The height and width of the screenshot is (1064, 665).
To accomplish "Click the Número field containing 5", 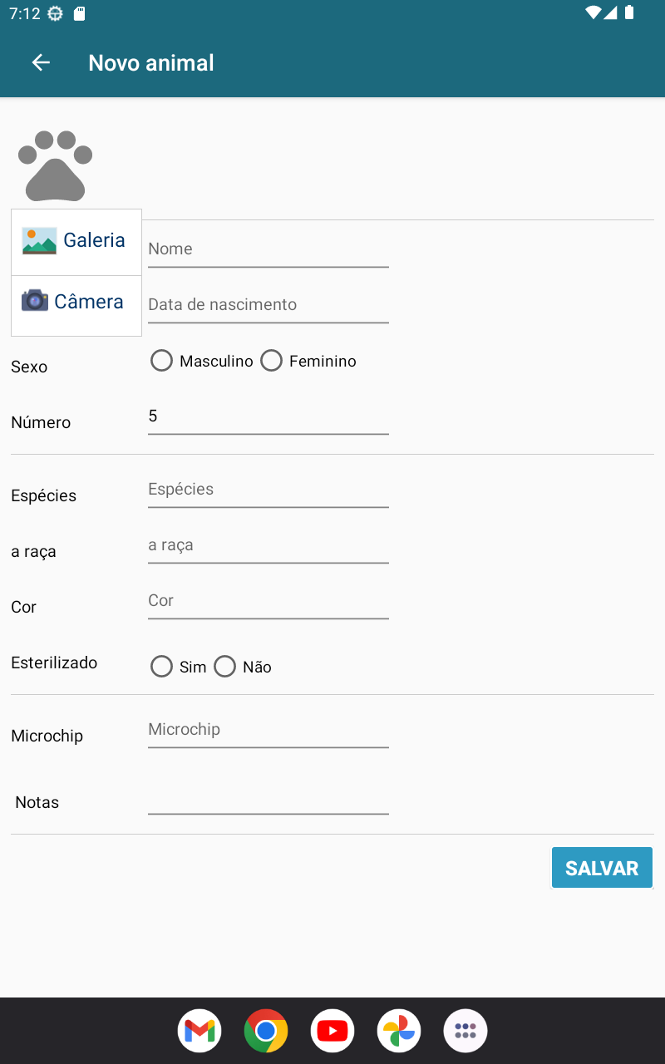I will click(x=268, y=416).
